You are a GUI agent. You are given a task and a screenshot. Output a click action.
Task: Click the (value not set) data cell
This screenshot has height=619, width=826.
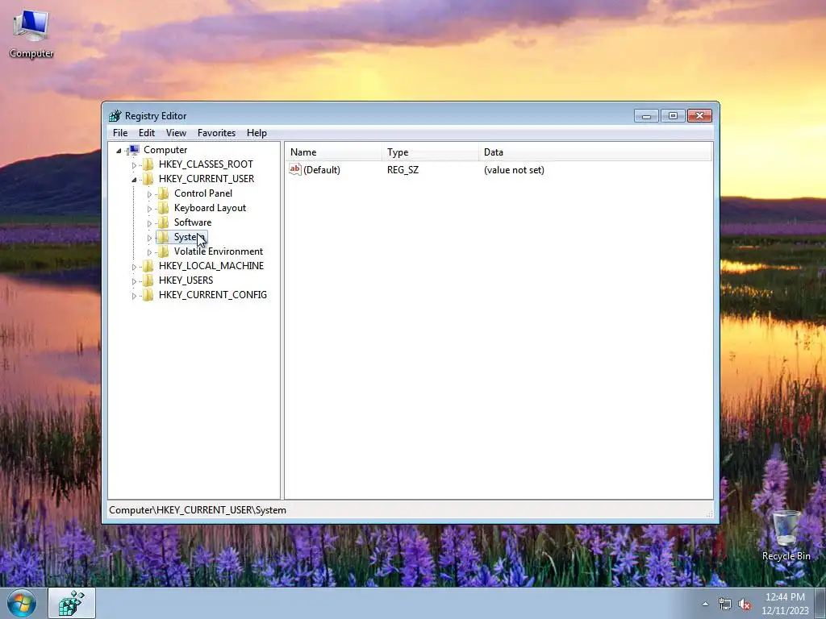[514, 170]
